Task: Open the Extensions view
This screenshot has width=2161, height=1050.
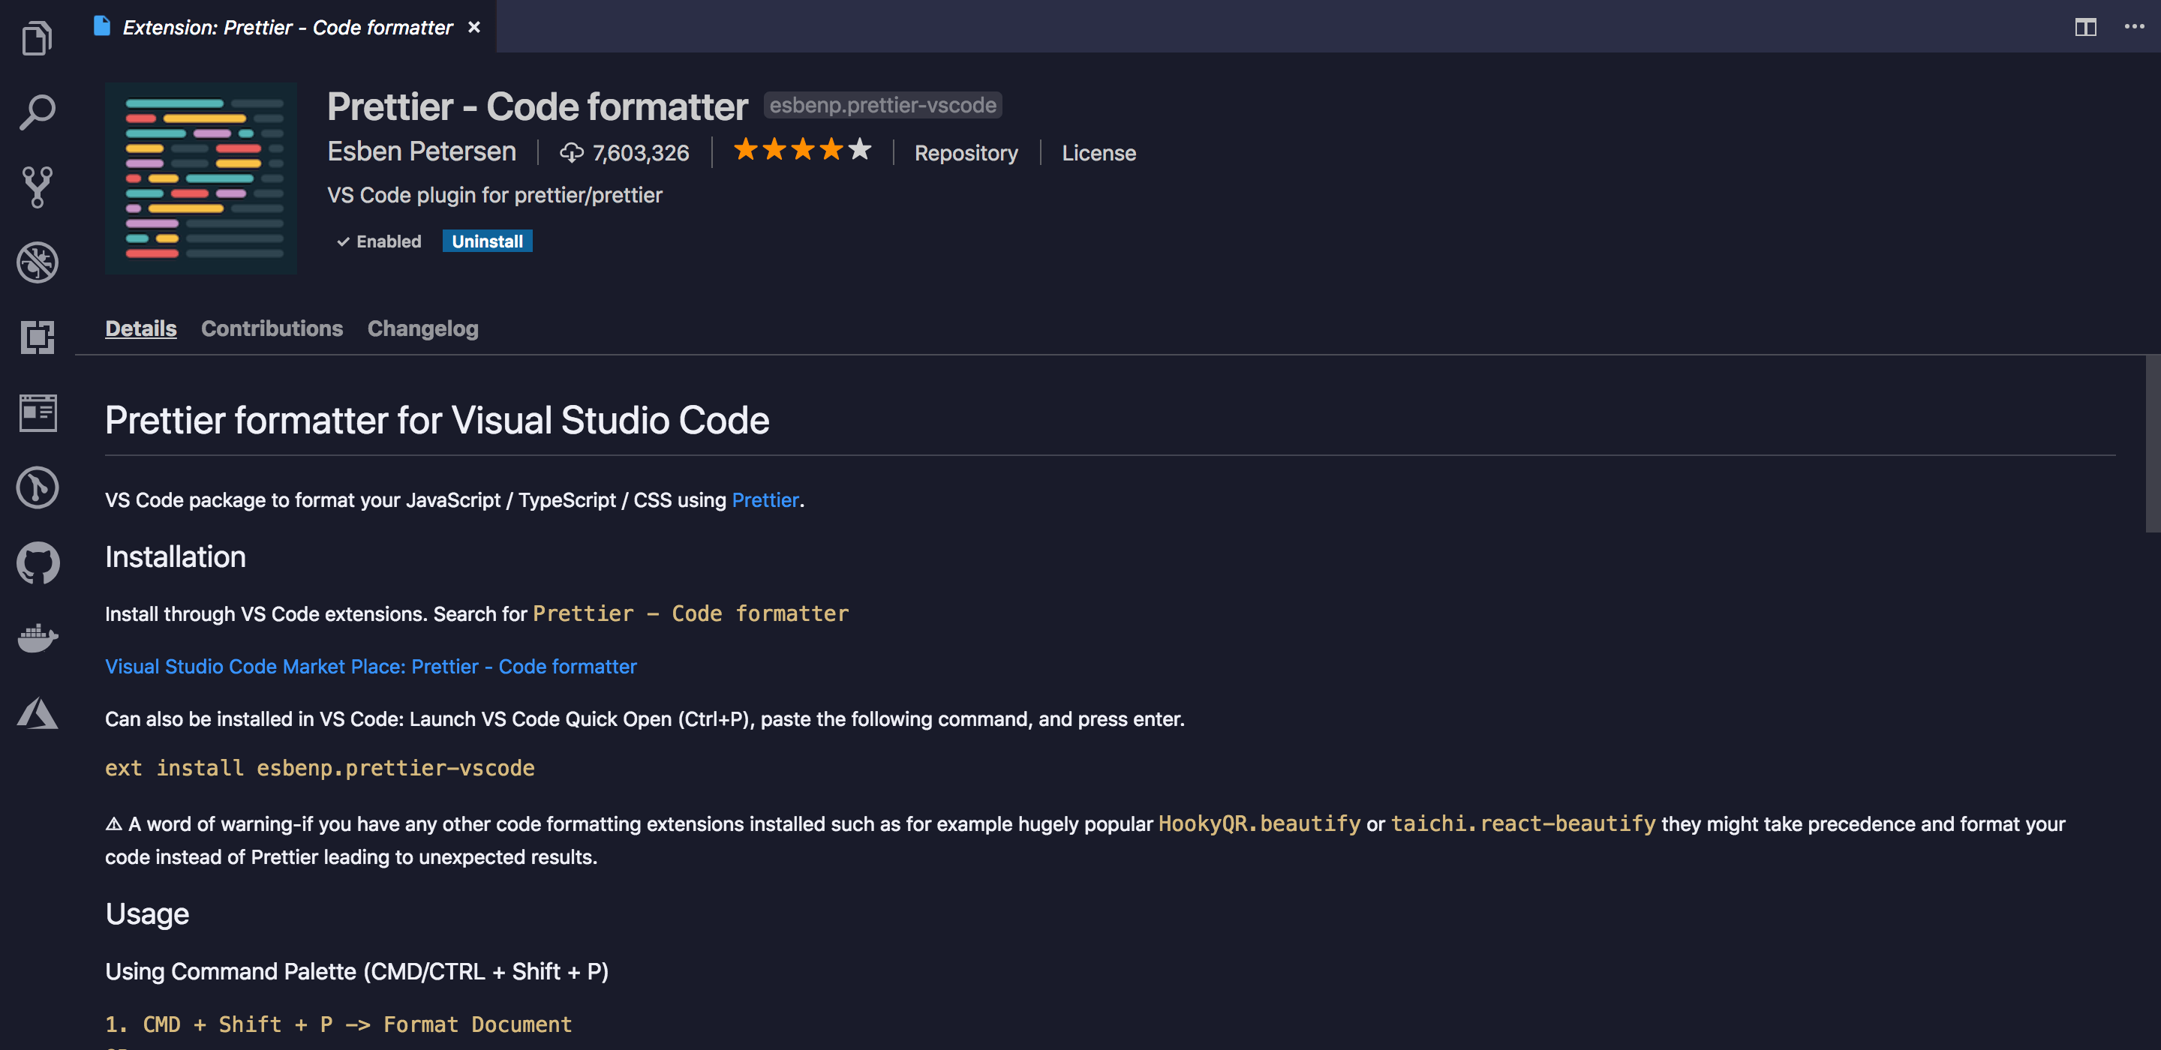Action: 37,336
